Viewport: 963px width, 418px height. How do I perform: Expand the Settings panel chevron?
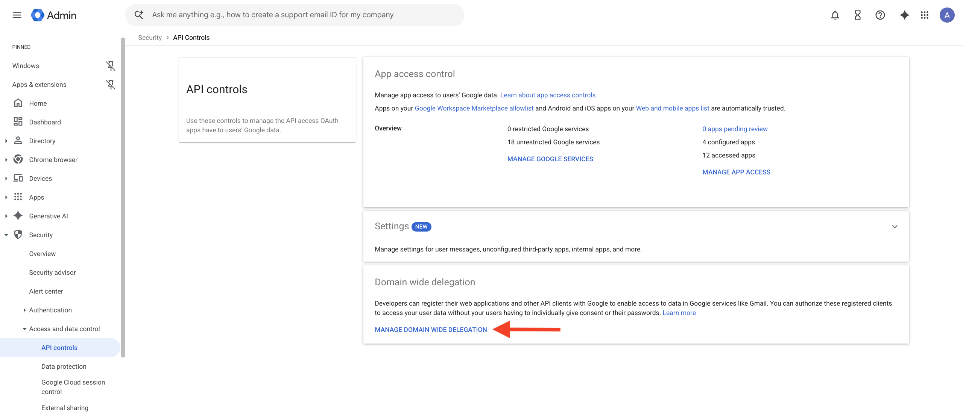tap(895, 227)
